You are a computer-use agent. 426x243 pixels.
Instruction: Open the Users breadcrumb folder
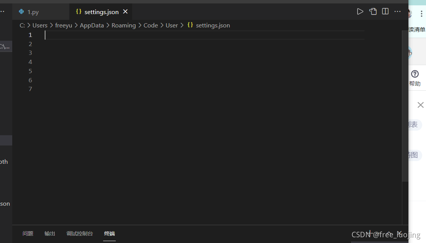[x=40, y=26]
